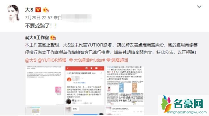Open the post timestamp 7月29日 22:57

click(39, 18)
